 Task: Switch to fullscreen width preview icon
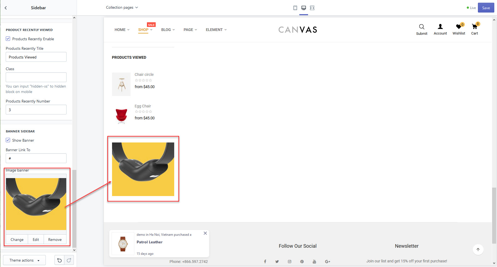312,8
